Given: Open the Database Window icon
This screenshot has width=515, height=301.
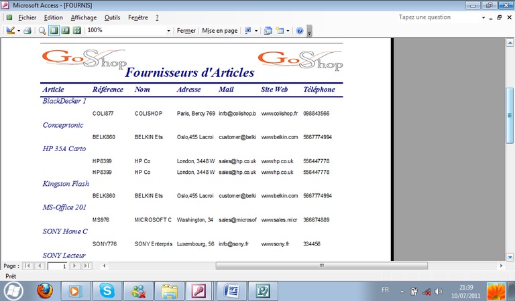Looking at the screenshot, I should (268, 31).
